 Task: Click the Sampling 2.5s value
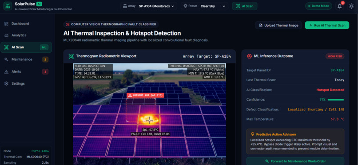point(45,163)
